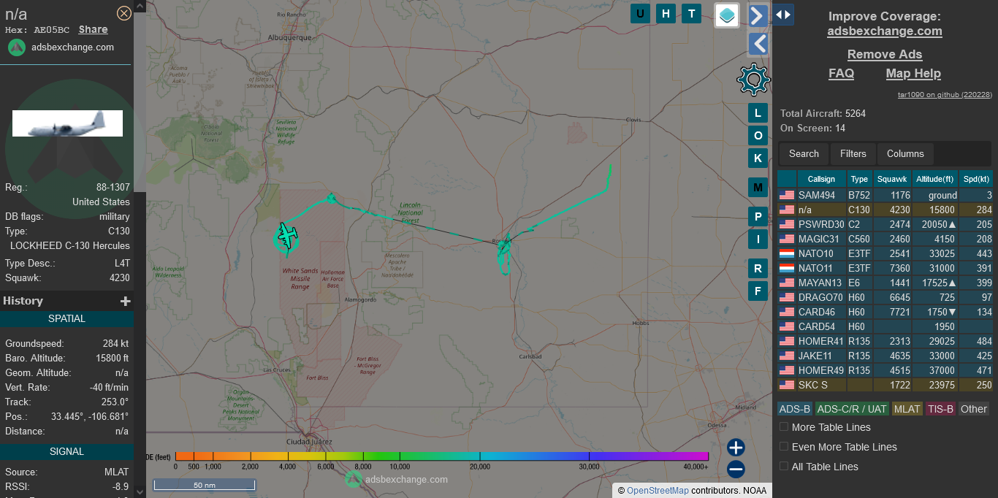
Task: Switch to the Search tab
Action: click(x=804, y=154)
